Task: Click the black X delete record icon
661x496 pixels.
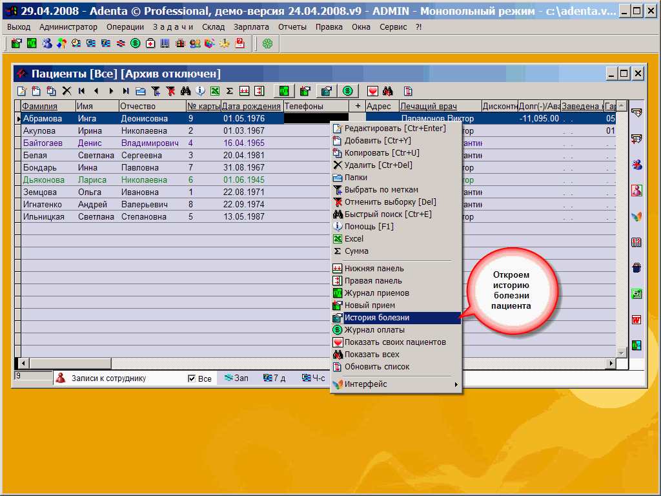Action: click(x=66, y=91)
